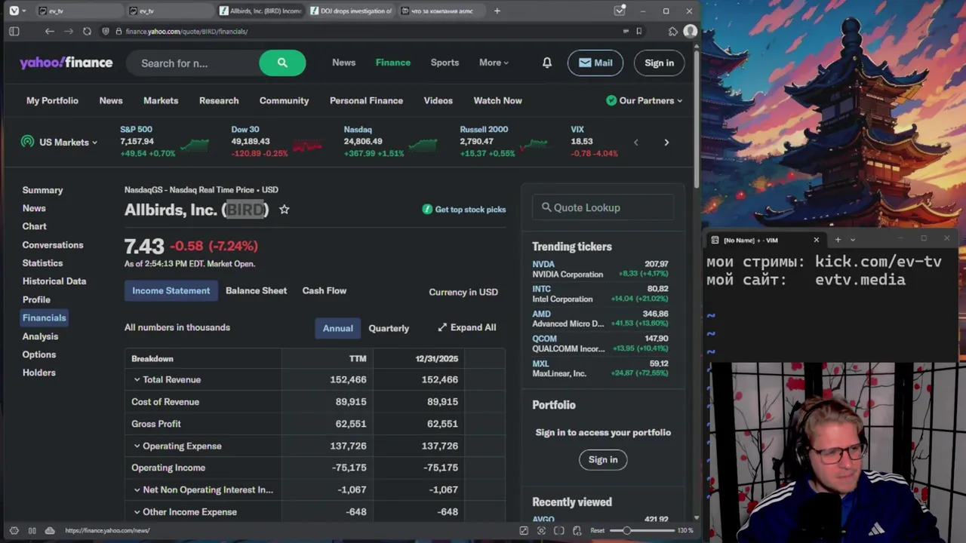Open the tab sync checklist icon

point(620,11)
